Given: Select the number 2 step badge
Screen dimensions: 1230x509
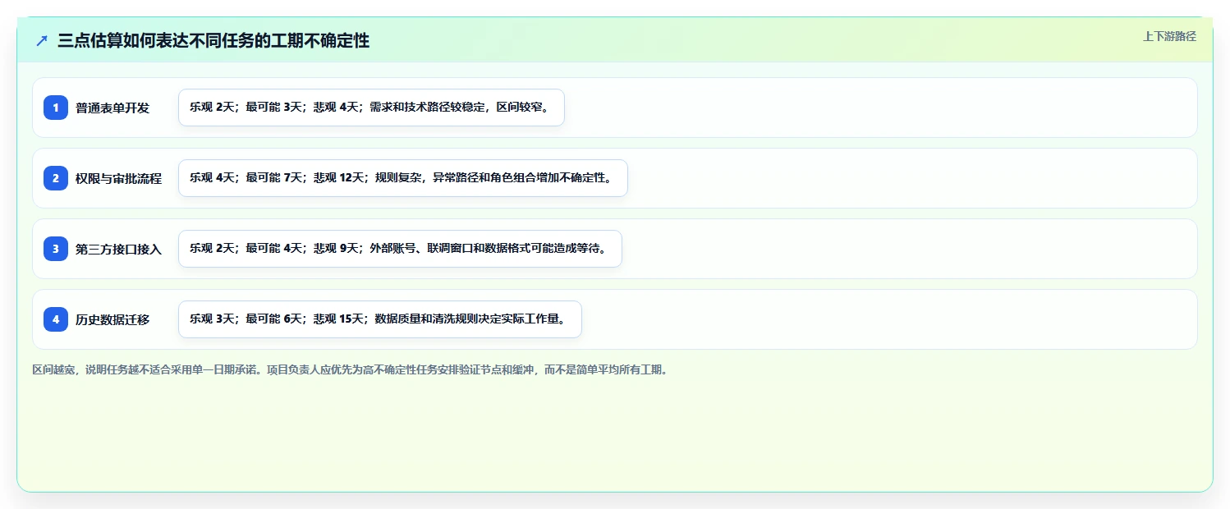Looking at the screenshot, I should (56, 178).
